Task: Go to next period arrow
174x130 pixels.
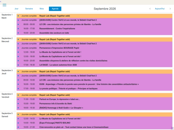Action: pos(170,9)
